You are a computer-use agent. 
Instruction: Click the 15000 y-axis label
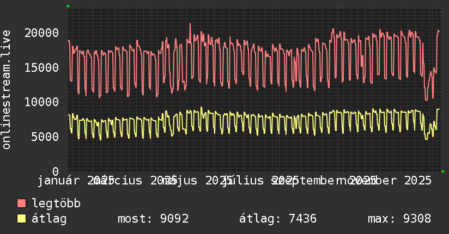(41, 68)
